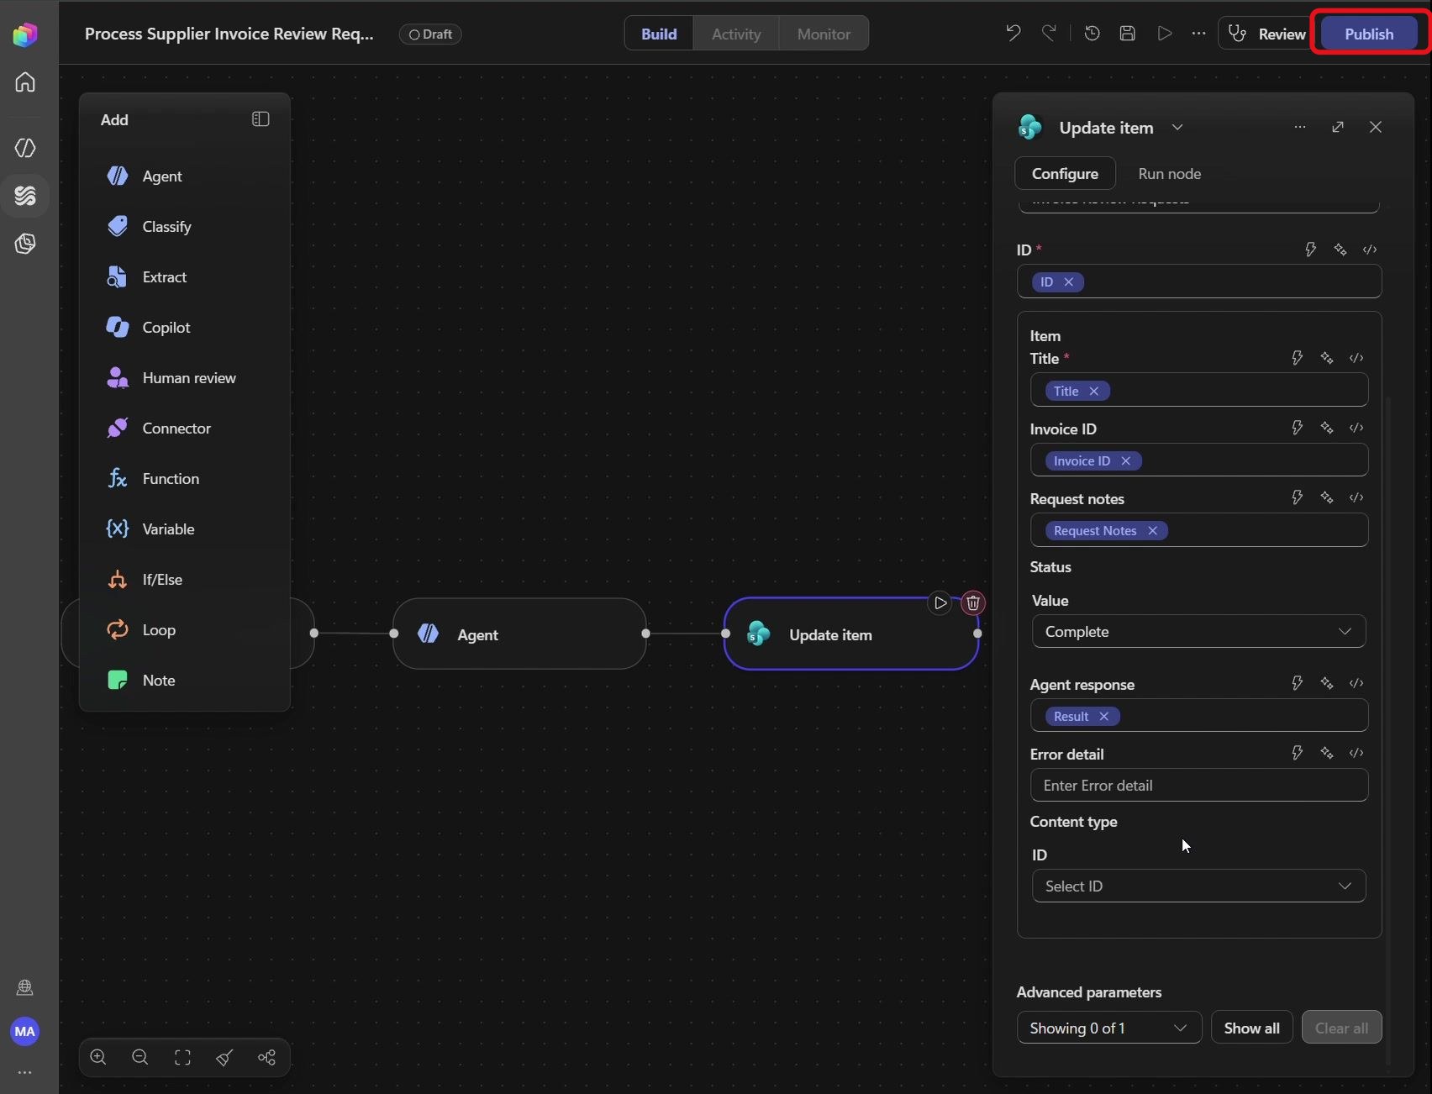Open the Select ID content type dropdown
The image size is (1432, 1094).
point(1198,886)
